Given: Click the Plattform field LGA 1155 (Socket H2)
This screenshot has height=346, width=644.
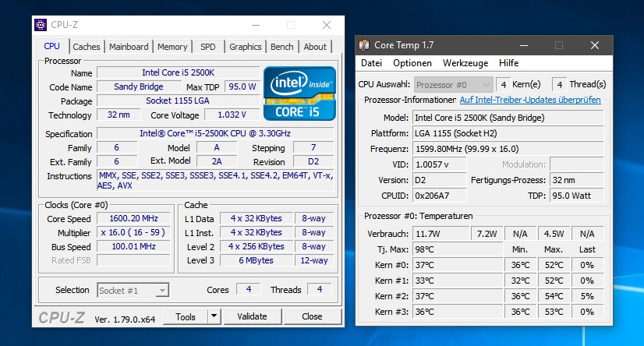Looking at the screenshot, I should click(508, 133).
